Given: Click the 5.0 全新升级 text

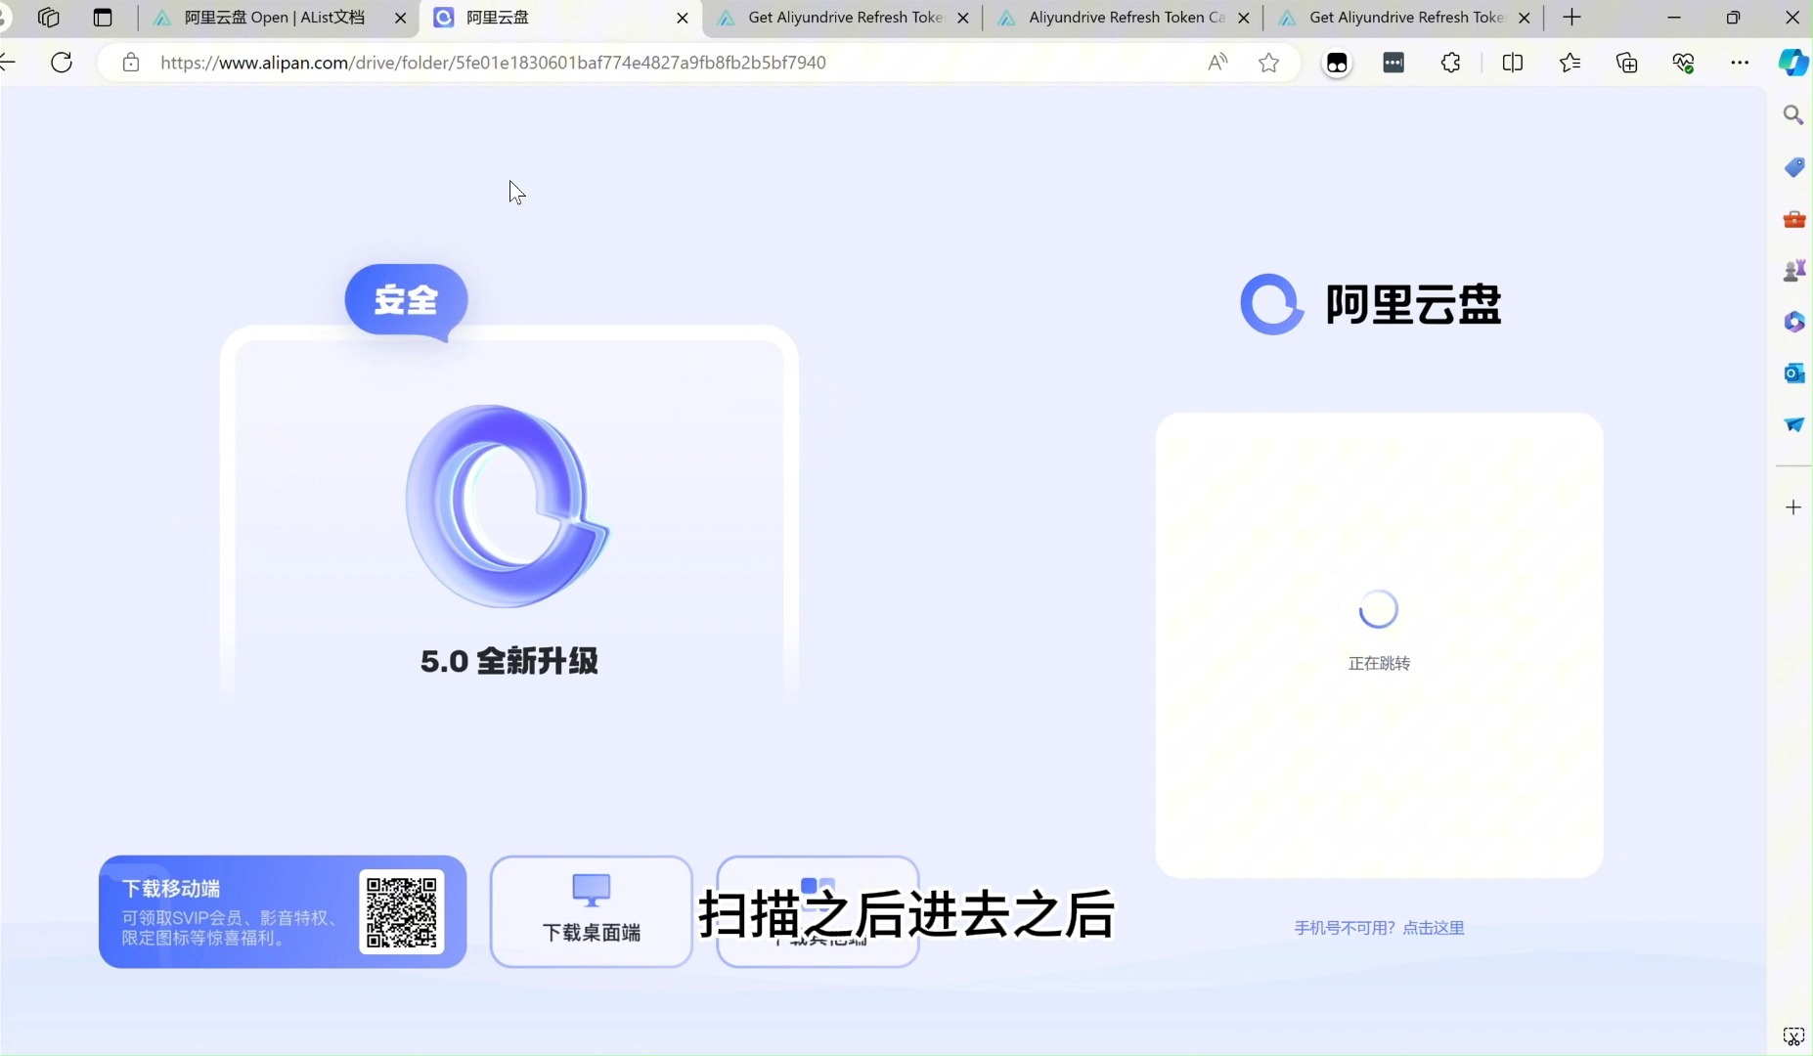Looking at the screenshot, I should coord(509,661).
